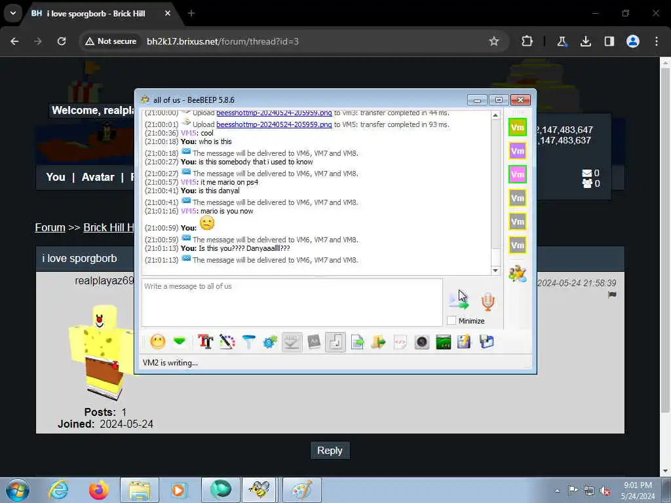Screen dimensions: 671x503
Task: Click the 'i love sporgborb' thread title
Action: click(x=79, y=258)
